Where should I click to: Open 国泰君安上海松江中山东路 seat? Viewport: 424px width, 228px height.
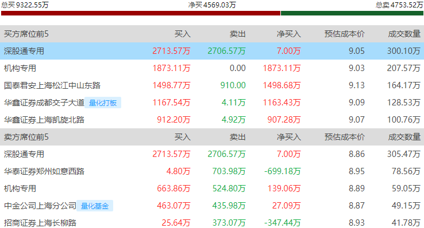click(x=52, y=85)
